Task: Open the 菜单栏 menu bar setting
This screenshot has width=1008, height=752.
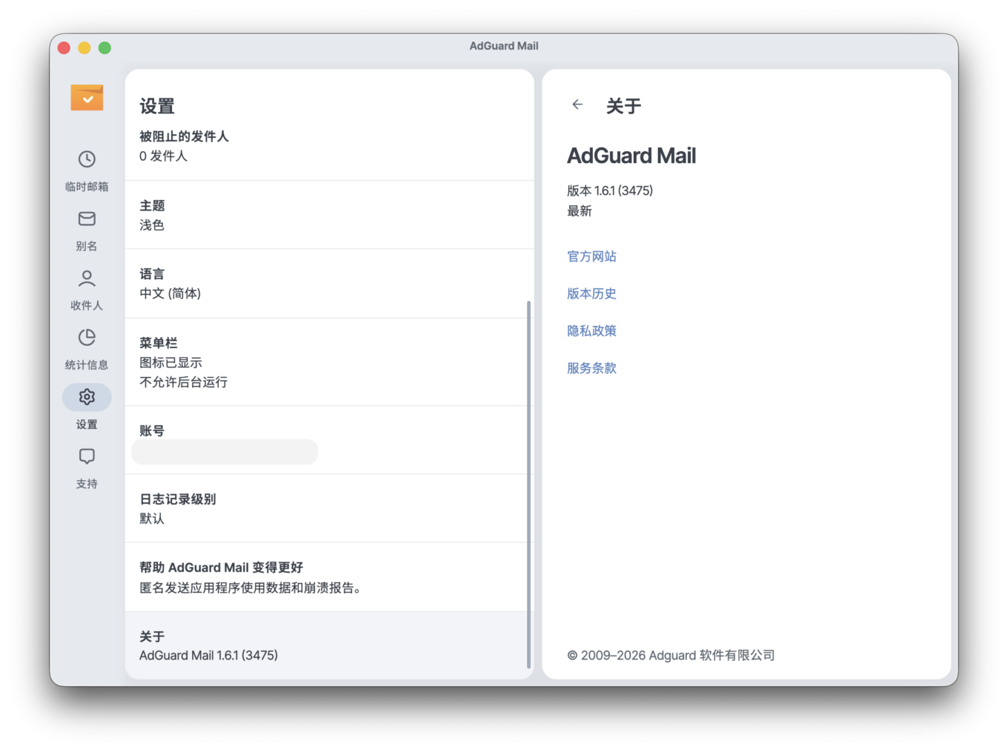Action: pyautogui.click(x=330, y=362)
